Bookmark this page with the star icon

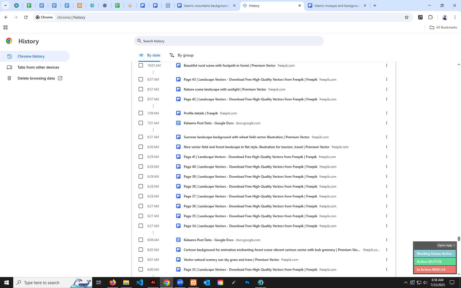pos(407,17)
